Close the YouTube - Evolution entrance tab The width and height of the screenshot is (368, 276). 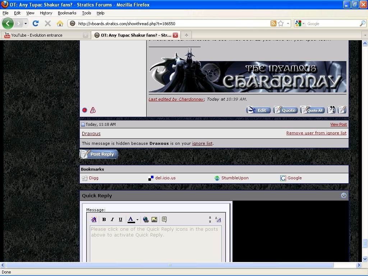[86, 35]
